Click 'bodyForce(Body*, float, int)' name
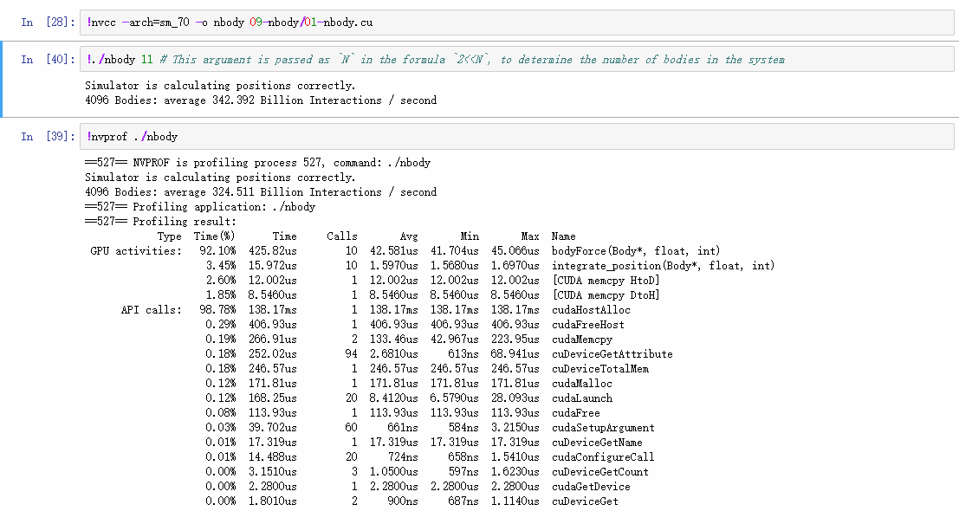The height and width of the screenshot is (524, 959). [636, 251]
